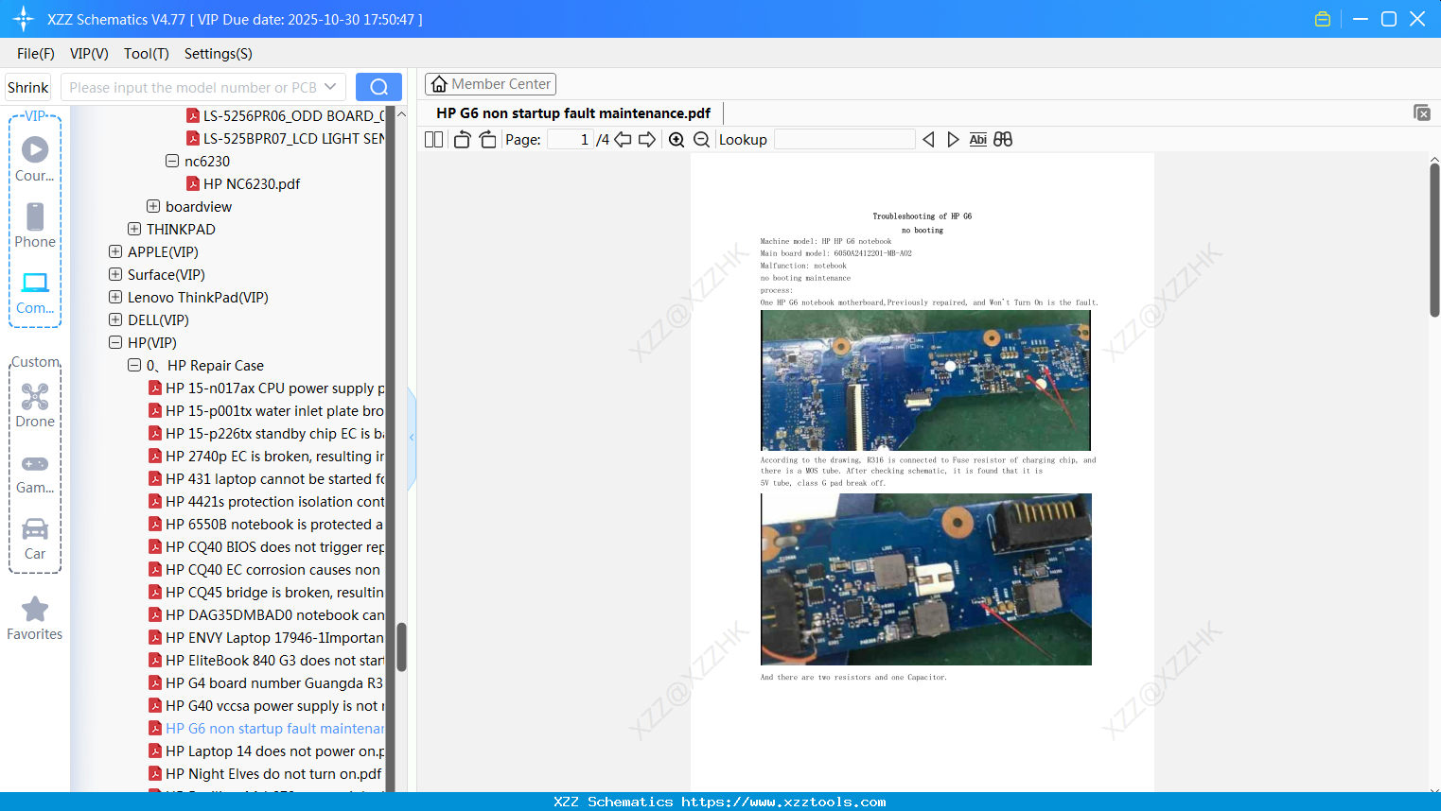Find next lookup result triangle
This screenshot has width=1441, height=811.
(953, 140)
